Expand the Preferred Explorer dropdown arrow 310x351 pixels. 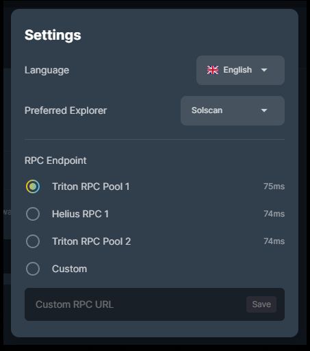pyautogui.click(x=264, y=110)
